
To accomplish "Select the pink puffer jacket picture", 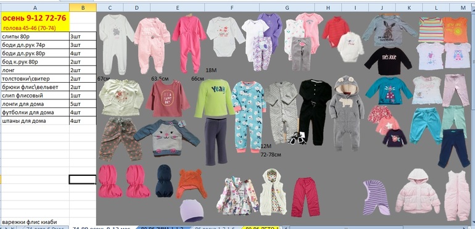I will 418,191.
